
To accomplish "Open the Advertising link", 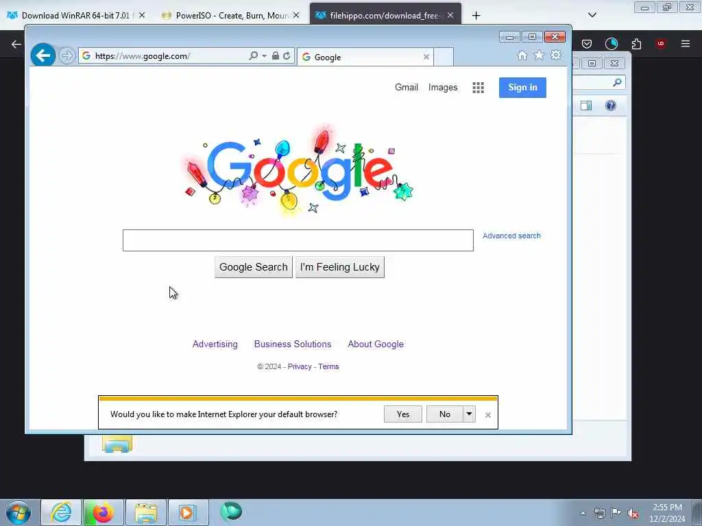I will 215,344.
